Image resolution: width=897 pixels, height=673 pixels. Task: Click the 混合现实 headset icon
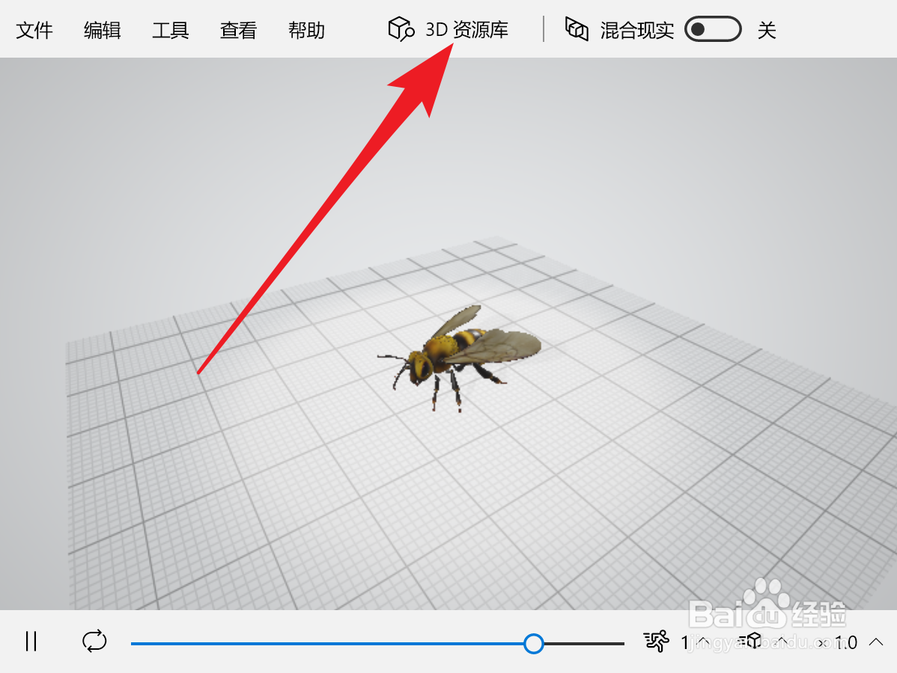tap(577, 29)
